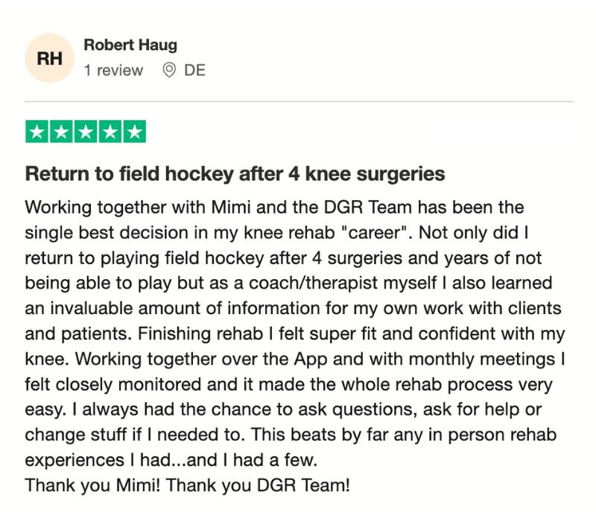Click the "1 review" count text
This screenshot has height=521, width=596.
click(x=113, y=70)
